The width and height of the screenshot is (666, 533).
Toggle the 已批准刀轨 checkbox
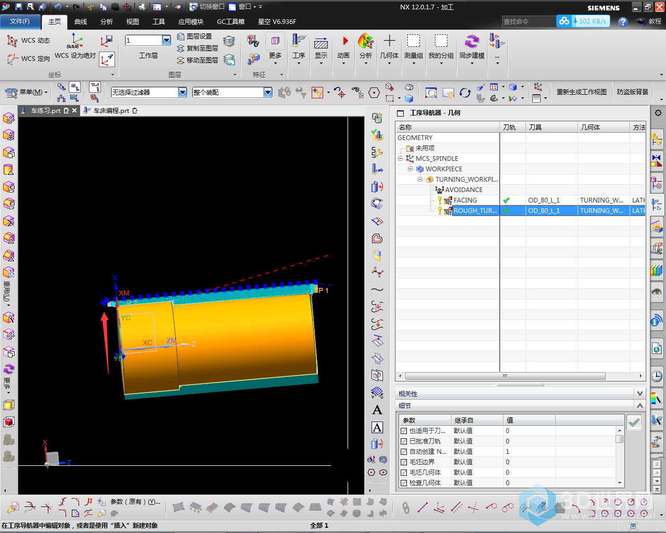tap(404, 441)
